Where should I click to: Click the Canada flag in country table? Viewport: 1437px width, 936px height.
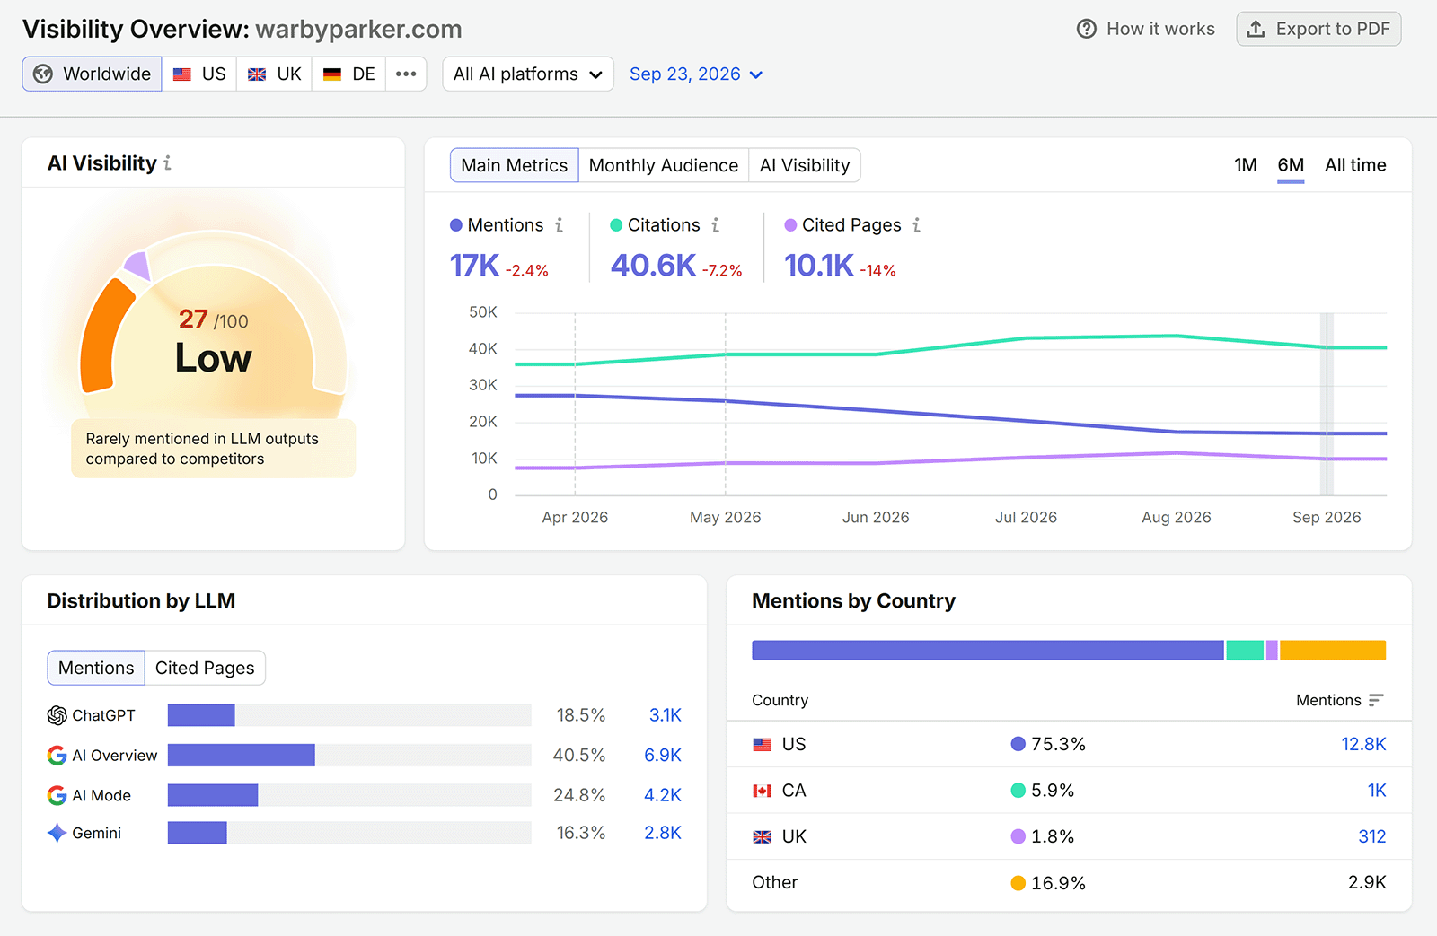coord(762,791)
